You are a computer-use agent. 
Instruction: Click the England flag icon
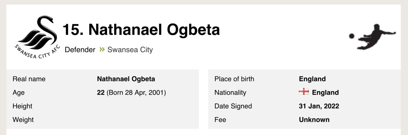tap(304, 92)
